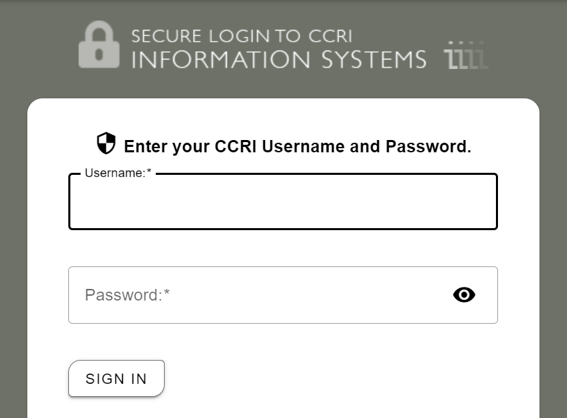Click 'Enter your CCRI Username and Password' heading
Viewport: 567px width, 418px height.
coord(298,146)
